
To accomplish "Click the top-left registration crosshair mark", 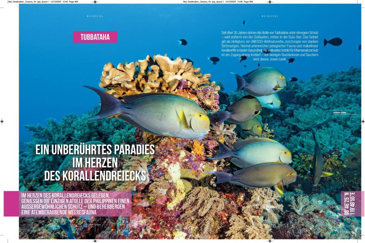I will 95,2.
